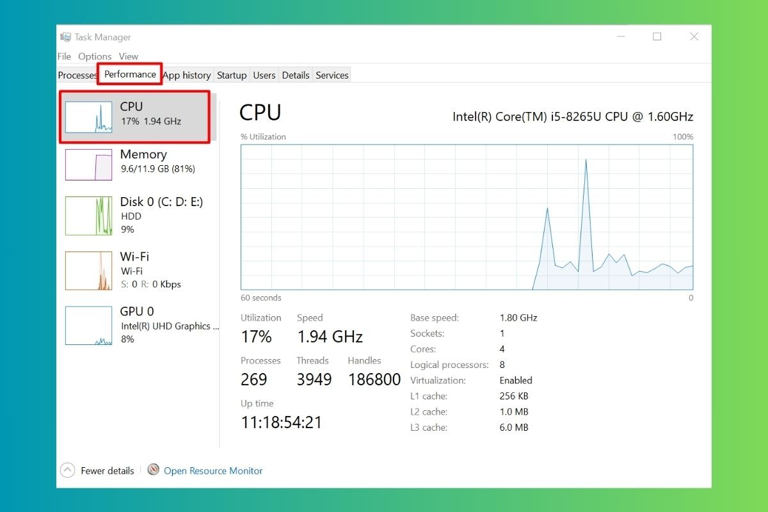
Task: Go to the Users tab
Action: pyautogui.click(x=264, y=75)
